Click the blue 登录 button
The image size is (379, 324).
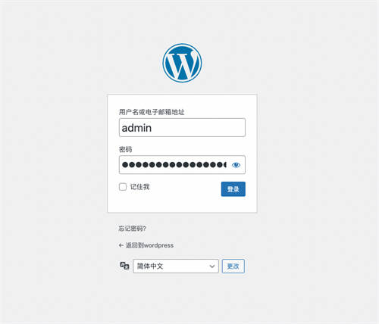click(233, 189)
